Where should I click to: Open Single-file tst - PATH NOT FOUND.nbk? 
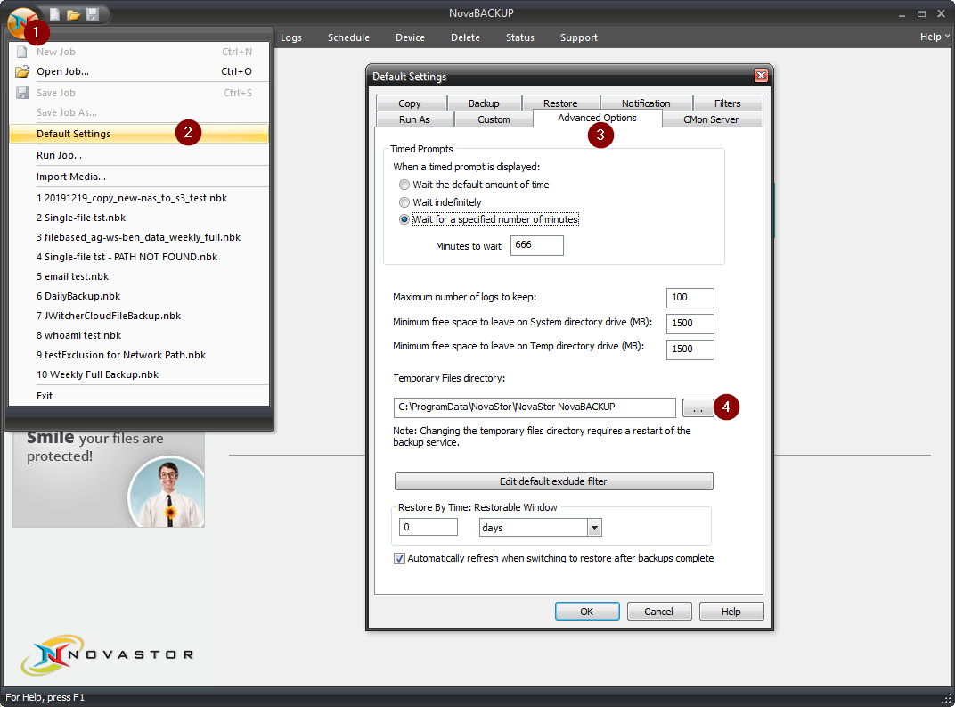(139, 257)
